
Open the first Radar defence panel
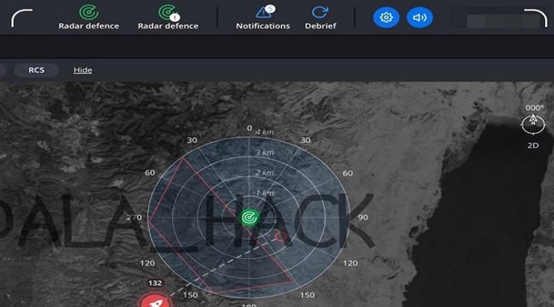pos(89,17)
